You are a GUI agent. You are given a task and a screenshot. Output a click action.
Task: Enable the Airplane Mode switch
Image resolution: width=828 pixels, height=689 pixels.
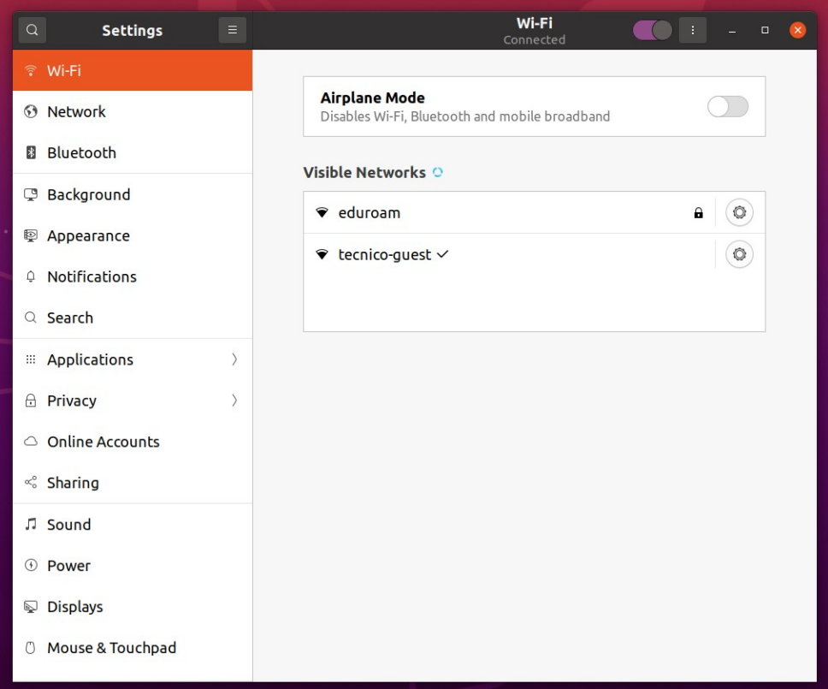[x=728, y=106]
